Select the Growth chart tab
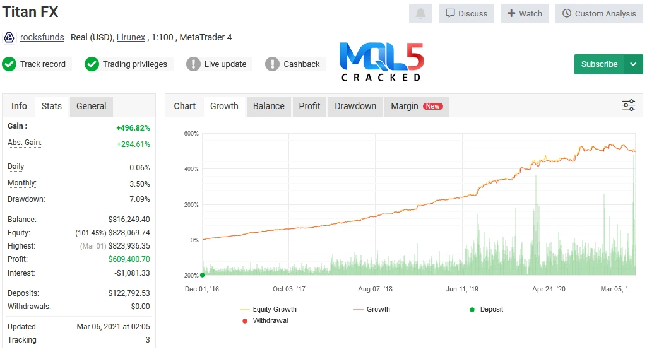This screenshot has width=647, height=352. point(225,107)
